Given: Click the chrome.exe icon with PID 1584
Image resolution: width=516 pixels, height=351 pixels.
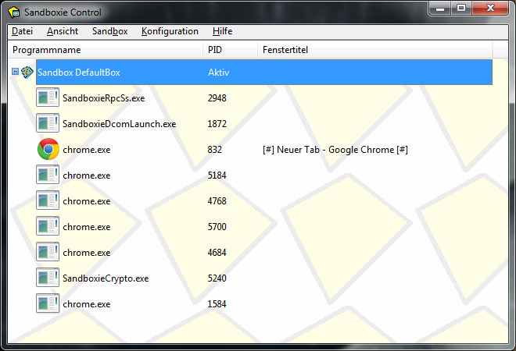Looking at the screenshot, I should click(x=48, y=303).
